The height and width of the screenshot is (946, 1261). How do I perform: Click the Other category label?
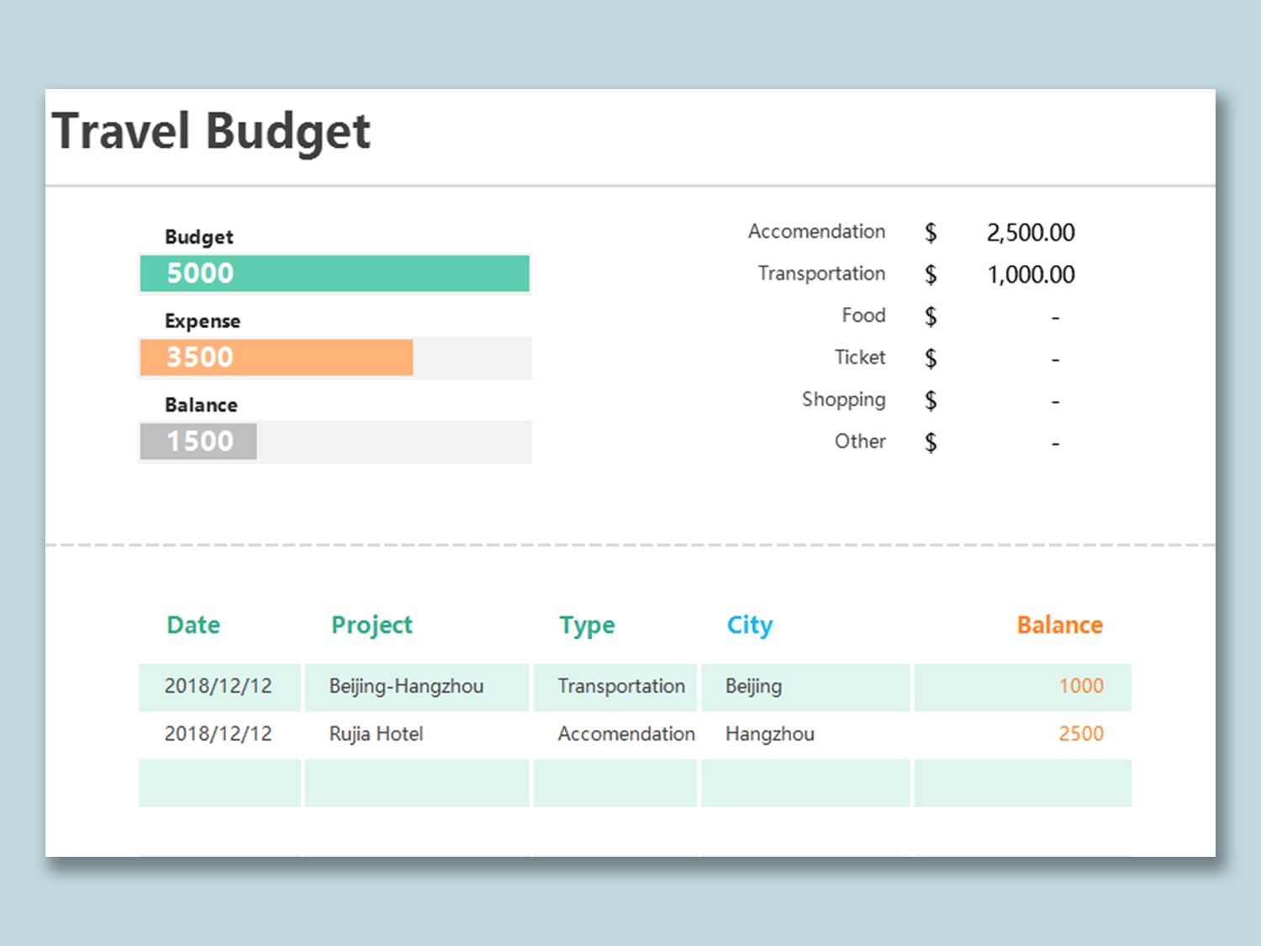(x=859, y=441)
